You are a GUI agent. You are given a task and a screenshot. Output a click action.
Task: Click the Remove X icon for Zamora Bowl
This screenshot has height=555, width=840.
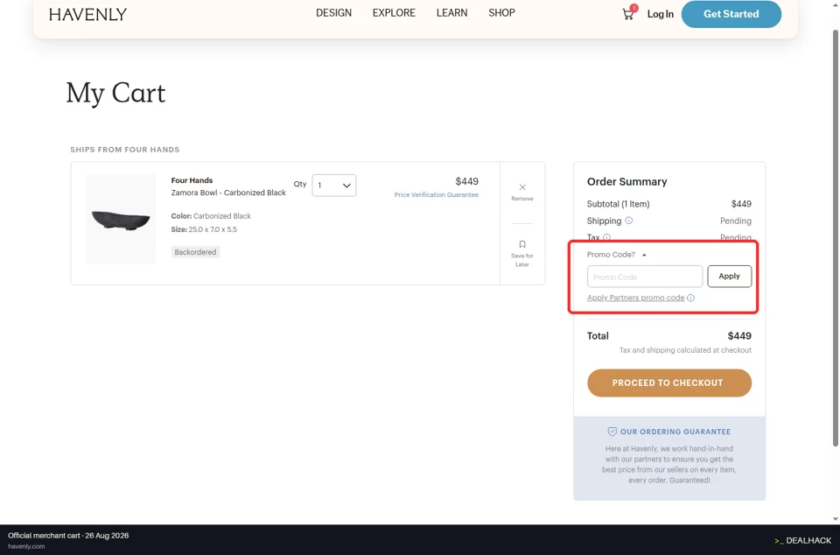pyautogui.click(x=522, y=187)
